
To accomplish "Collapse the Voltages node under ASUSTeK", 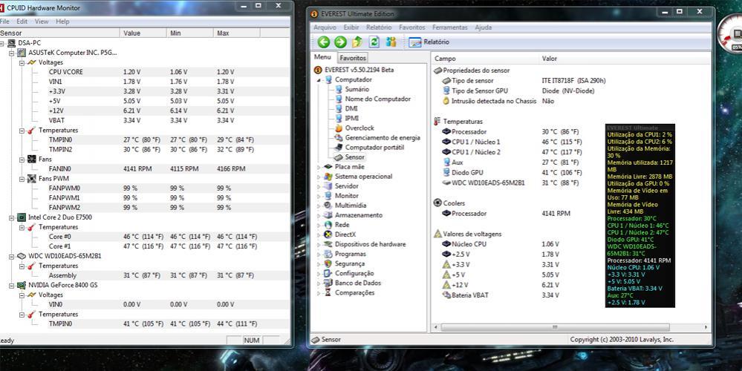I will pyautogui.click(x=22, y=62).
